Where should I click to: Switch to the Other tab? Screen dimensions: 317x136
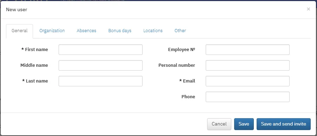click(180, 31)
